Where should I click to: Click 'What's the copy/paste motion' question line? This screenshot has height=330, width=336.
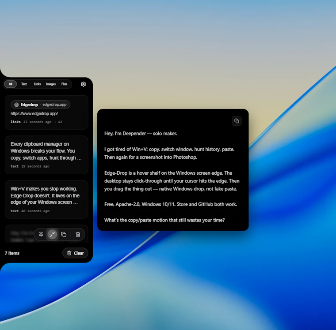pyautogui.click(x=164, y=220)
